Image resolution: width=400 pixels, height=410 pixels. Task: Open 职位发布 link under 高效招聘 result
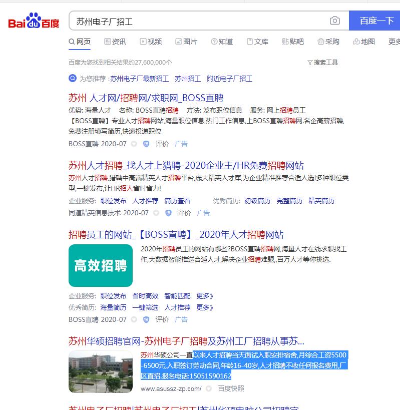pyautogui.click(x=113, y=296)
